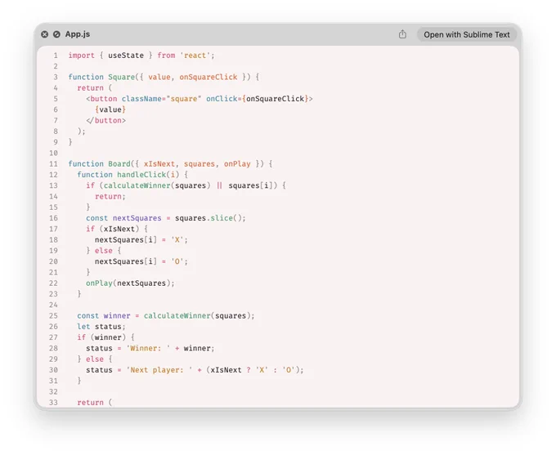Click 'return (' on line 33
Screen dimensions: 556x455
pos(95,403)
